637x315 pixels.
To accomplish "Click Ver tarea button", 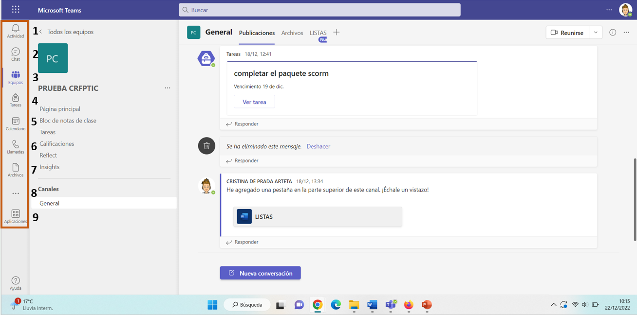I will pyautogui.click(x=254, y=102).
